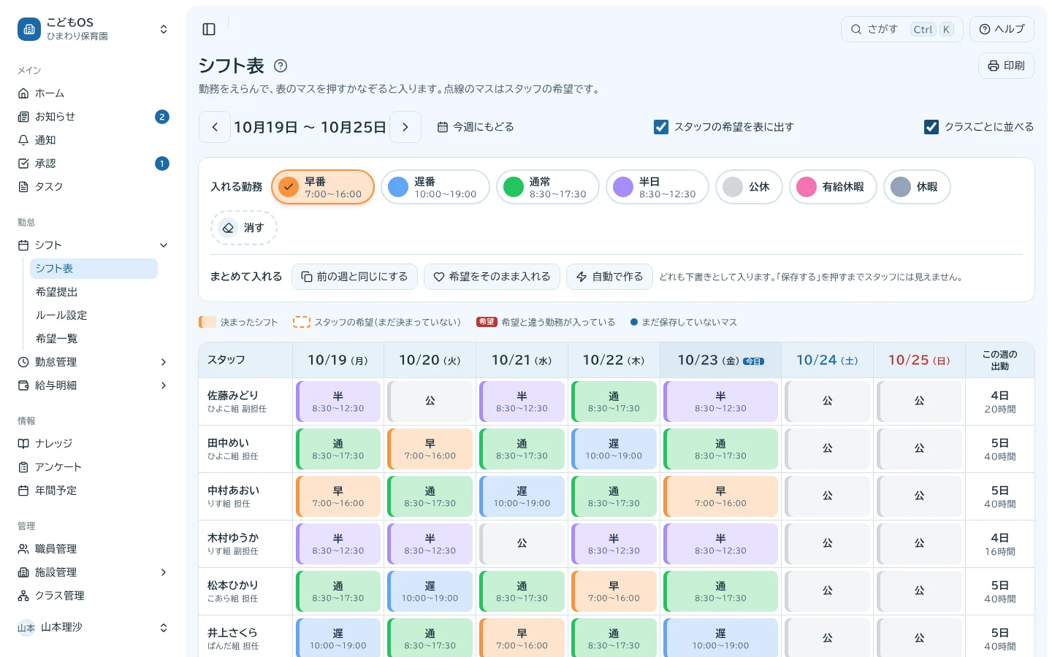
Task: Select the シフト表 submenu item
Action: [x=94, y=269]
